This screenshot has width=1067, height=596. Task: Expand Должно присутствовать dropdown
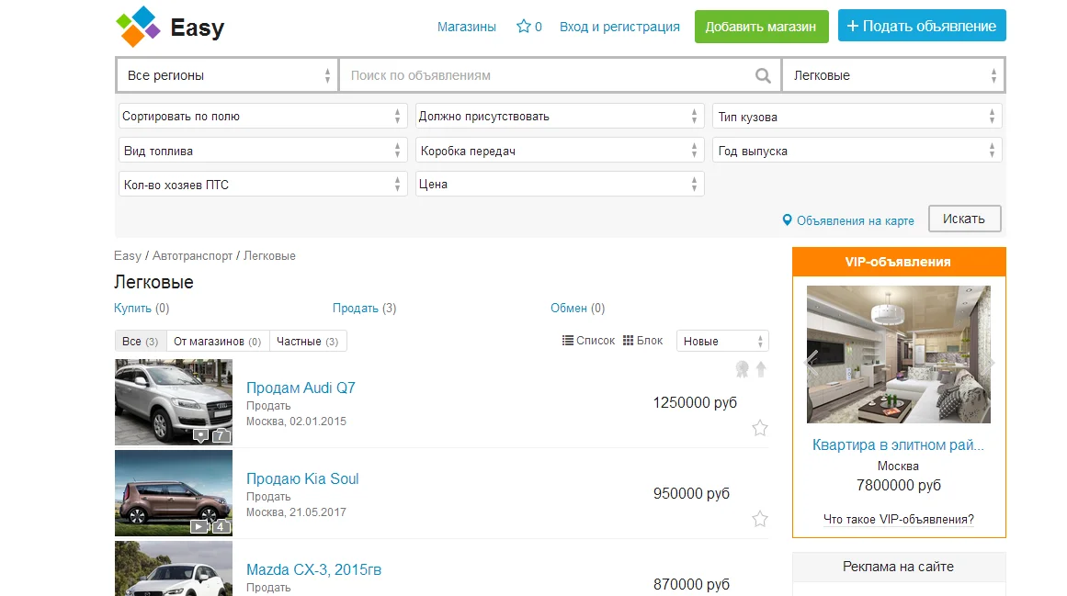pyautogui.click(x=560, y=117)
